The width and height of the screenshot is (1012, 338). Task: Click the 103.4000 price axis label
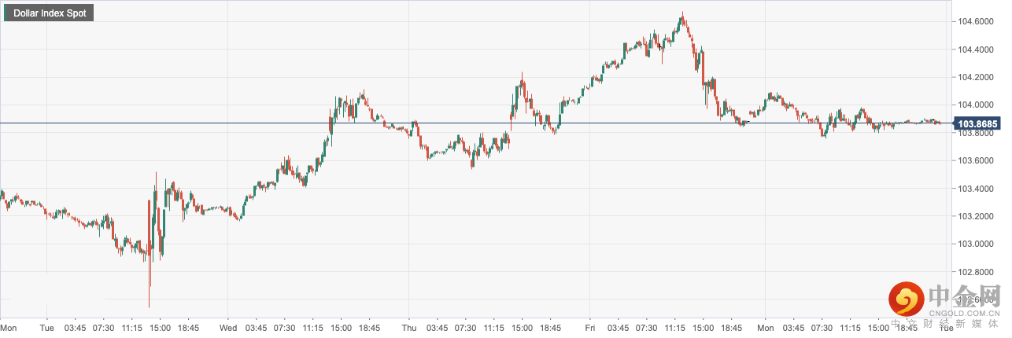point(976,189)
